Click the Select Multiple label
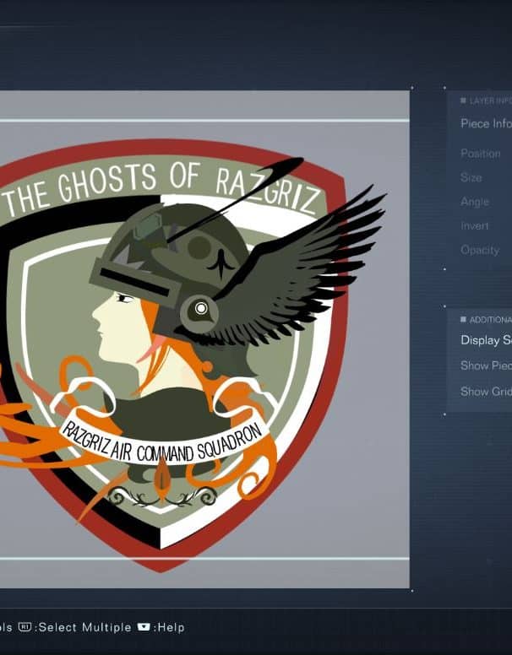 click(85, 627)
